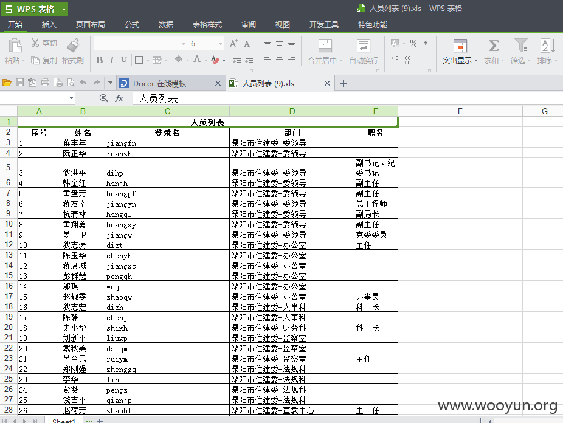Viewport: 563px width, 423px height.
Task: Open the font size dropdown
Action: click(219, 44)
